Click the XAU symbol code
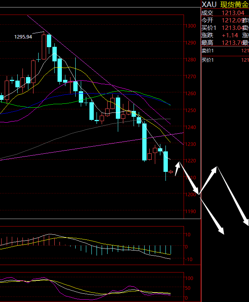Viewport: 249px width, 302px height. pyautogui.click(x=209, y=4)
